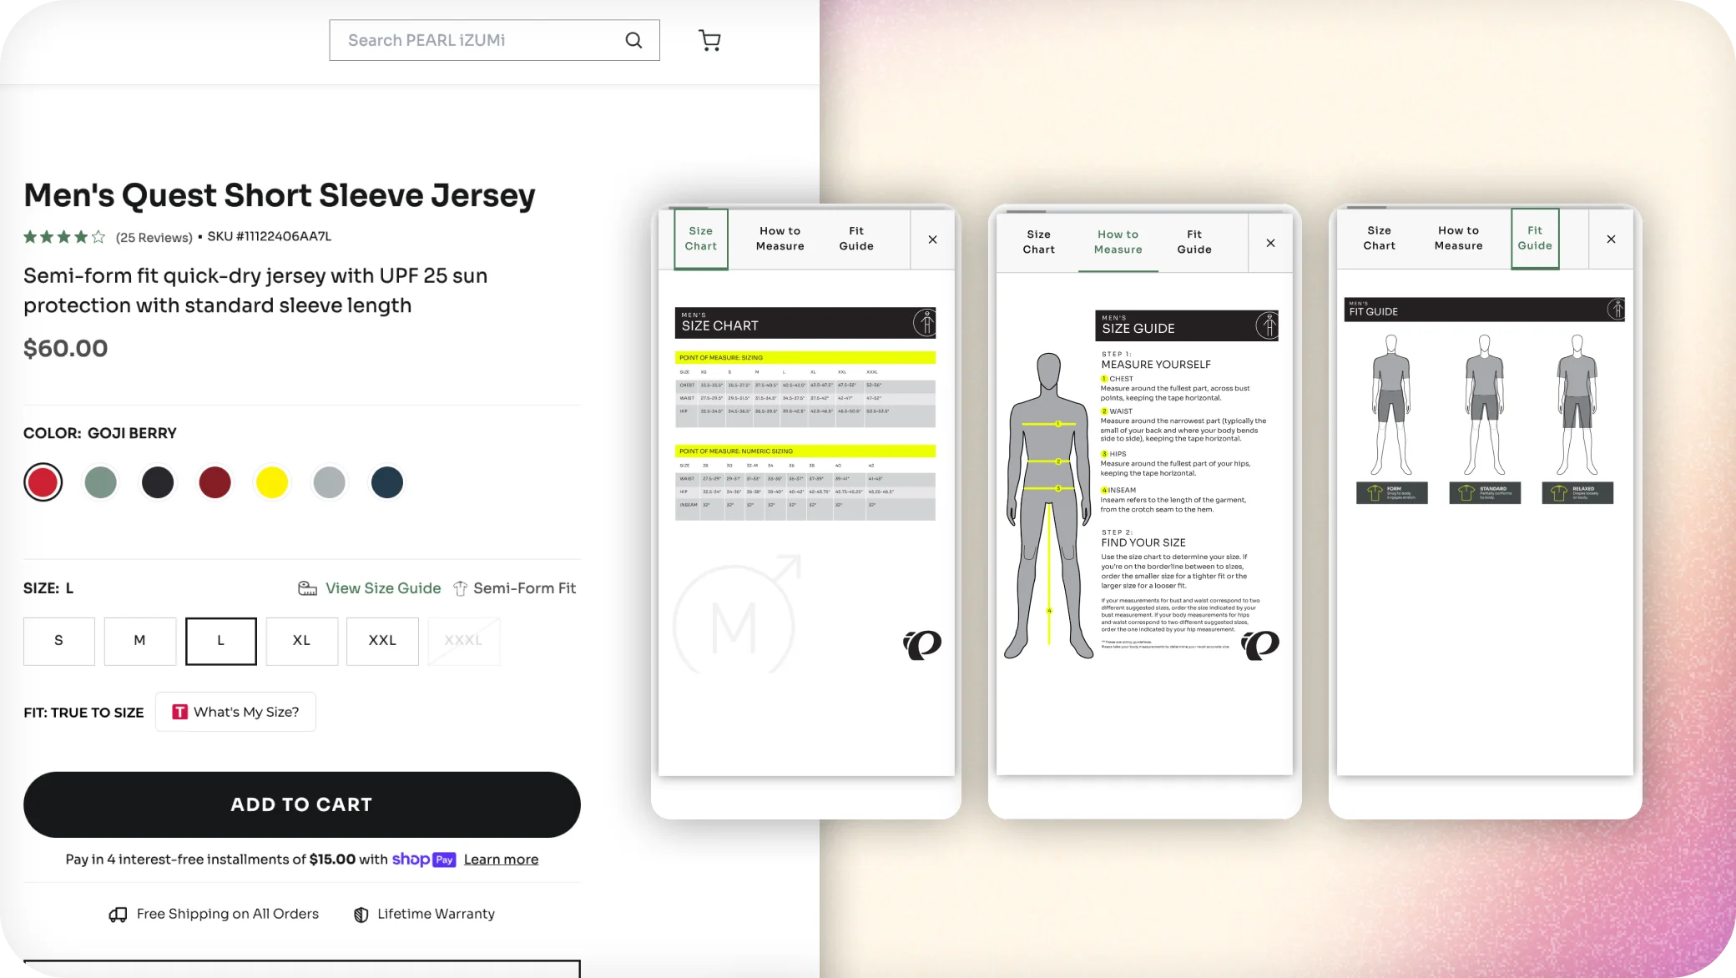Viewport: 1736px width, 978px height.
Task: Click the $60.00 price
Action: point(66,349)
